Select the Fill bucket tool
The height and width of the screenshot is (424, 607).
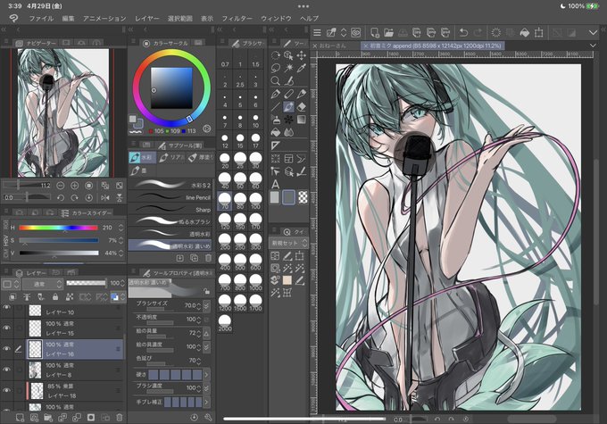tap(276, 132)
